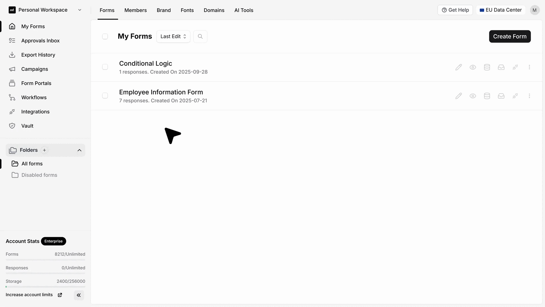545x307 pixels.
Task: Click the Campaigns megaphone icon
Action: coord(12,69)
